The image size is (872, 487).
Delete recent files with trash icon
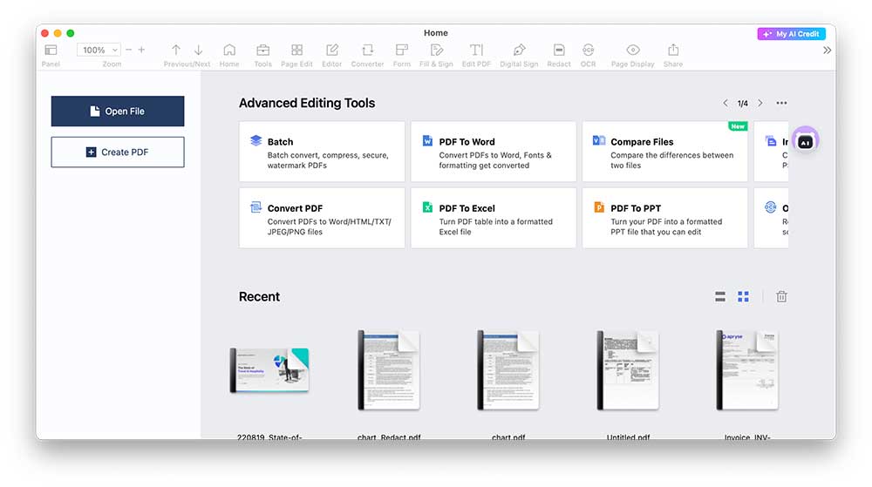point(781,297)
